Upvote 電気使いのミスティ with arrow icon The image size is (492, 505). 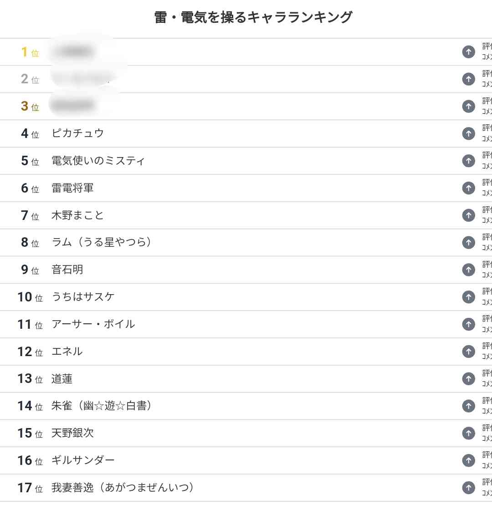coord(468,161)
